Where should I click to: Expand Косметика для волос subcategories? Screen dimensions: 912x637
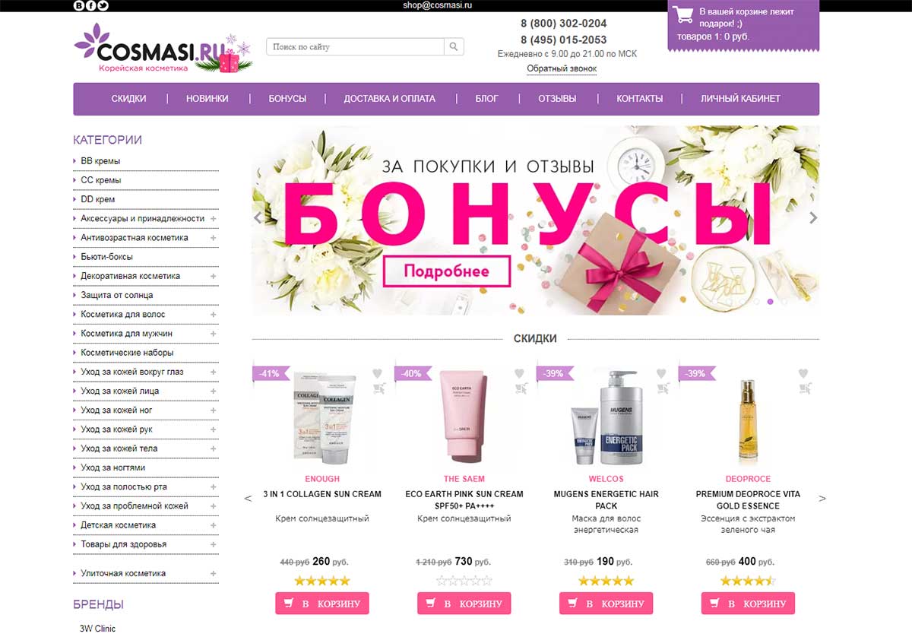click(214, 314)
